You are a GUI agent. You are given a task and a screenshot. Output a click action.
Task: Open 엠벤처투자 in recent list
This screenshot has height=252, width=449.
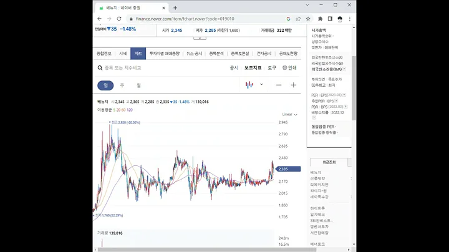(x=319, y=227)
